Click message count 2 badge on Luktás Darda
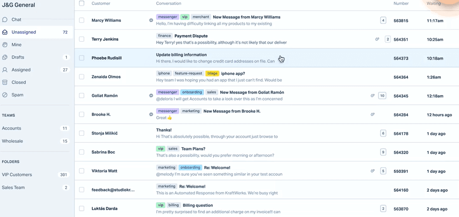Image resolution: width=459 pixels, height=217 pixels. tap(383, 209)
